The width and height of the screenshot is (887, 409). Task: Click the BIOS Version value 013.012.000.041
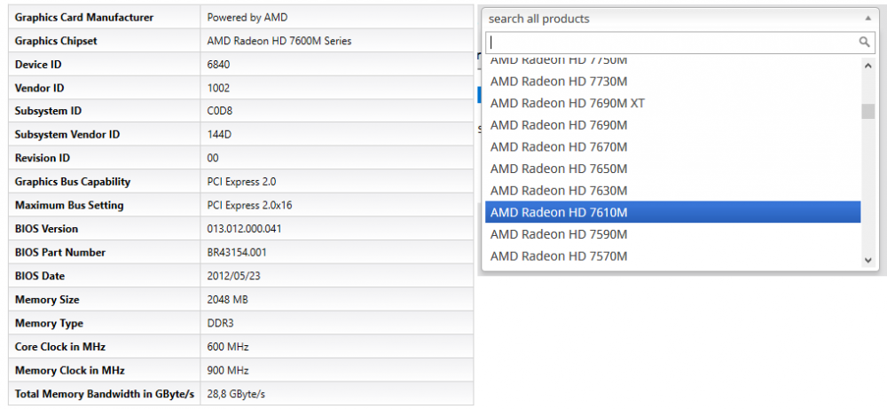pos(245,229)
